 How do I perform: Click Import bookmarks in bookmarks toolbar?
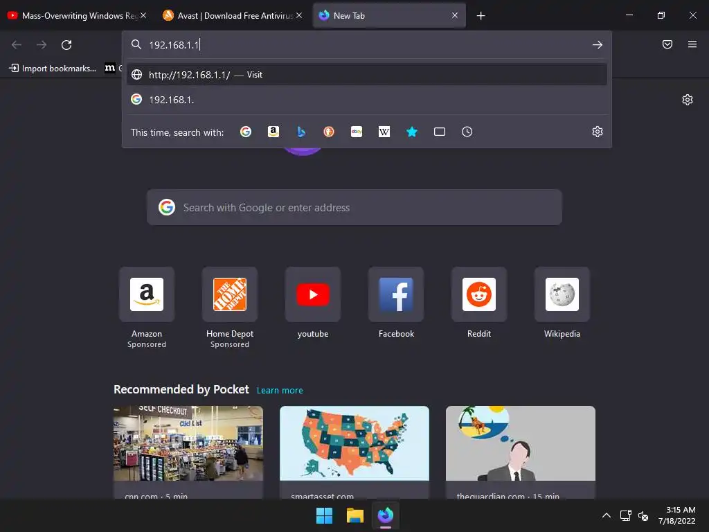click(x=53, y=69)
